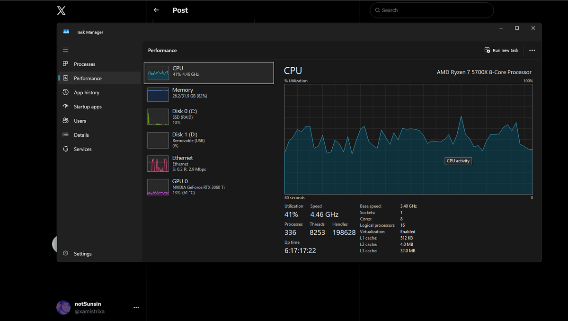Select the CPU mini graph thumbnail
Screen dimensions: 568x321
(x=158, y=73)
